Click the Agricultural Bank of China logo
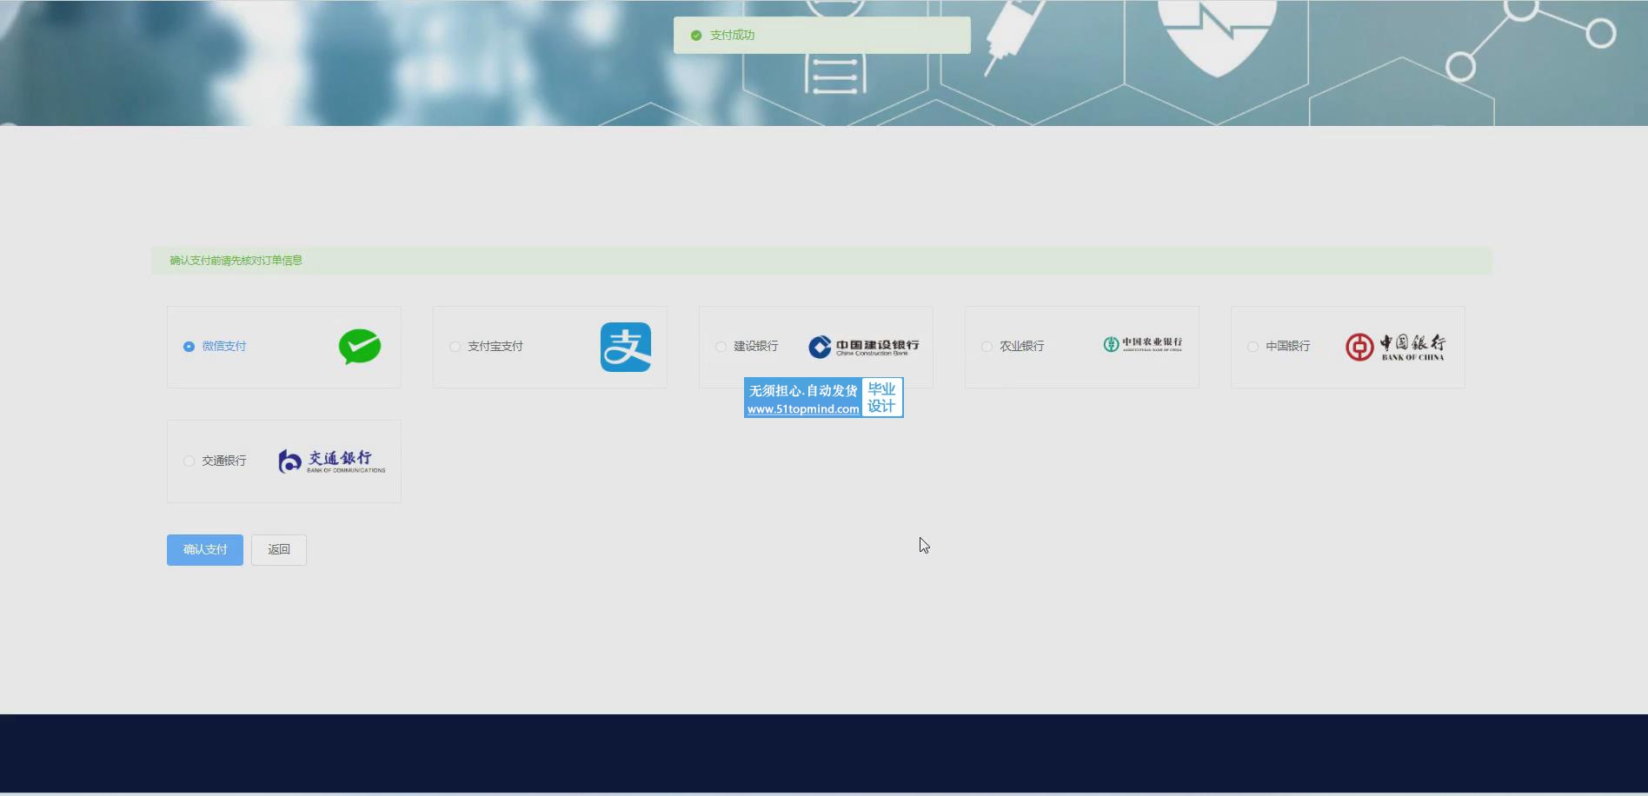Viewport: 1648px width, 796px height. [x=1142, y=344]
